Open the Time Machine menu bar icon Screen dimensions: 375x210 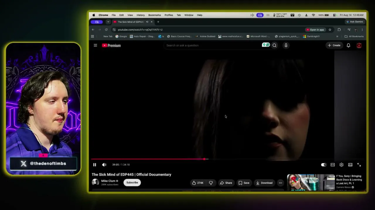tap(299, 15)
